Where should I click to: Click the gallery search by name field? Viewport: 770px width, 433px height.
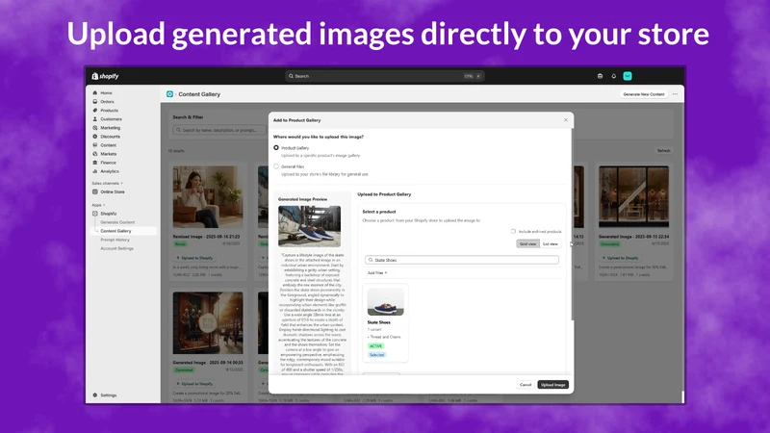coord(219,130)
